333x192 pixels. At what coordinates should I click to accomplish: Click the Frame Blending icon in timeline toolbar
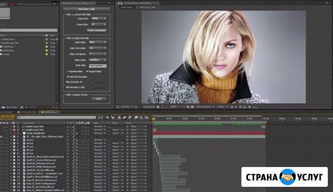(x=124, y=118)
